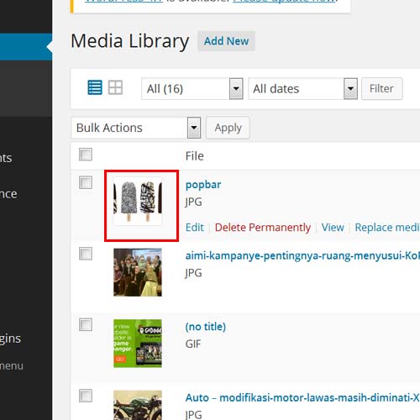Select the active Media sidebar menu item
The height and width of the screenshot is (420, 420).
point(26,47)
